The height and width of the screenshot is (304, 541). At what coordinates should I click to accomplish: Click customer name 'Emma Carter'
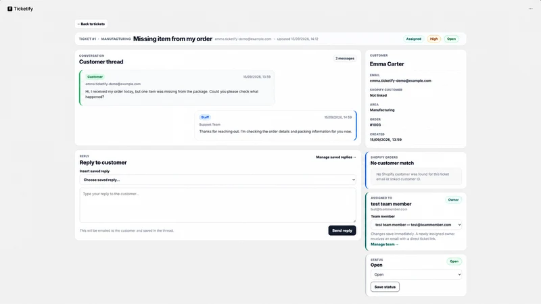pyautogui.click(x=387, y=64)
